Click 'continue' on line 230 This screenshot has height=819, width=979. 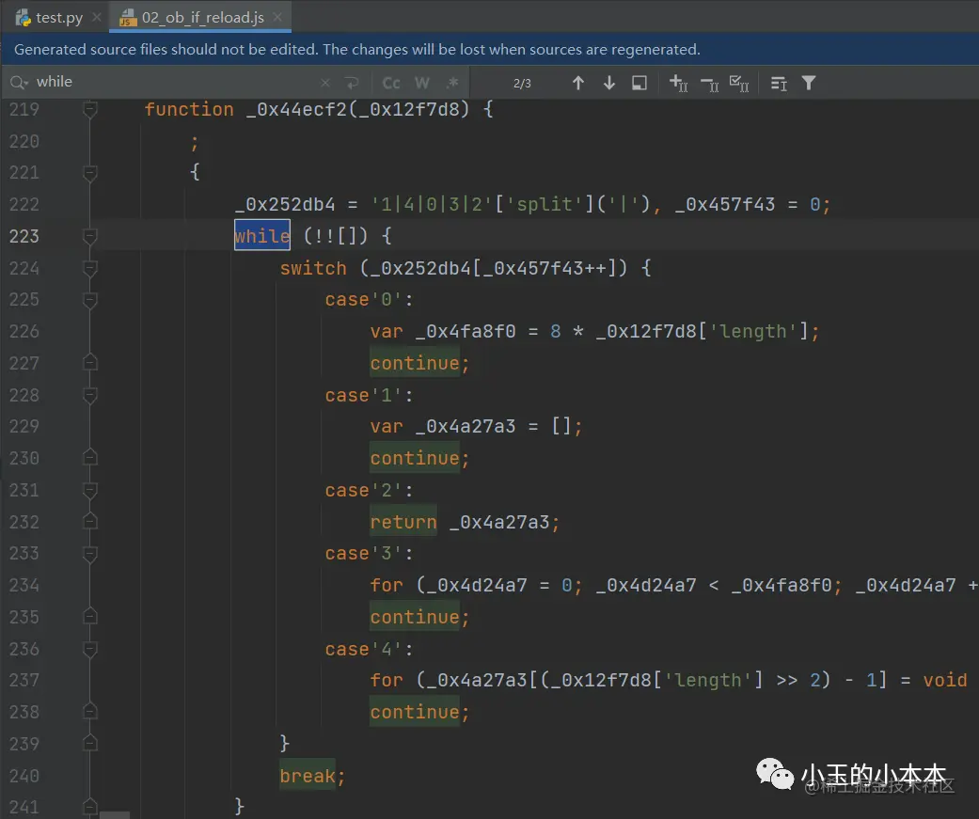point(415,458)
